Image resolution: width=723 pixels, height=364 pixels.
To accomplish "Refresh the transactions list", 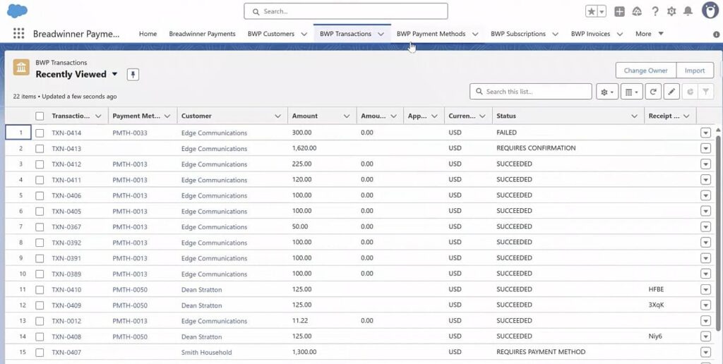I will 654,92.
